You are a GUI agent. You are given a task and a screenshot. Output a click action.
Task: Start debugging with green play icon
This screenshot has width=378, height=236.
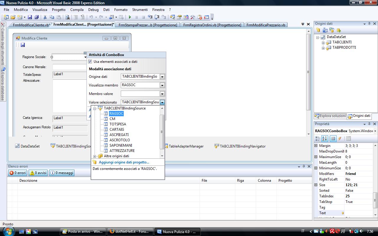click(130, 17)
